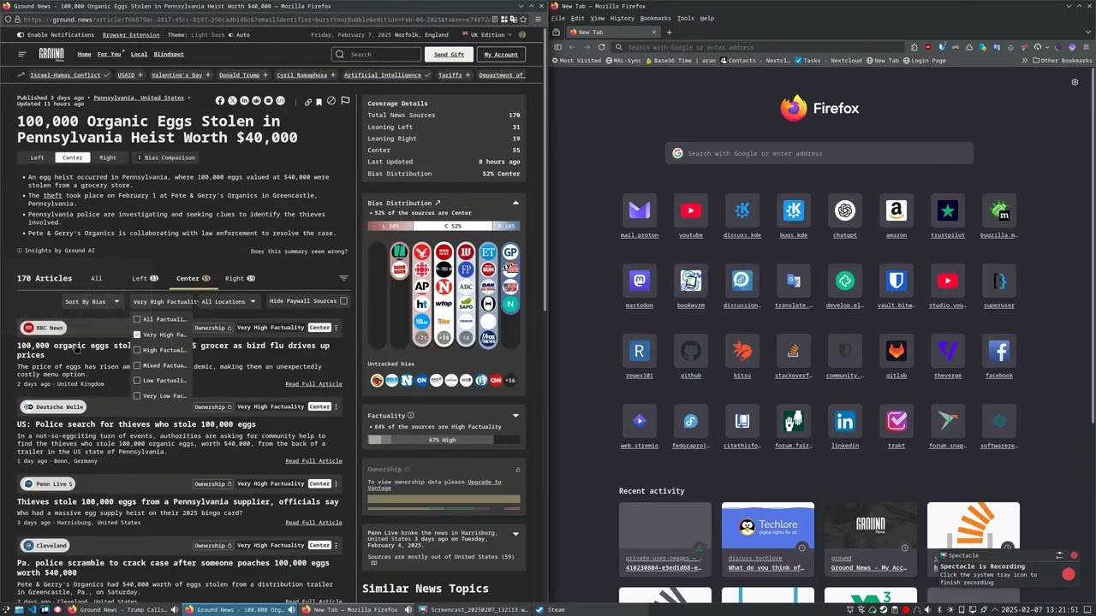This screenshot has height=616, width=1096.
Task: Check the Hide Paywall Sources checkbox
Action: coord(343,301)
